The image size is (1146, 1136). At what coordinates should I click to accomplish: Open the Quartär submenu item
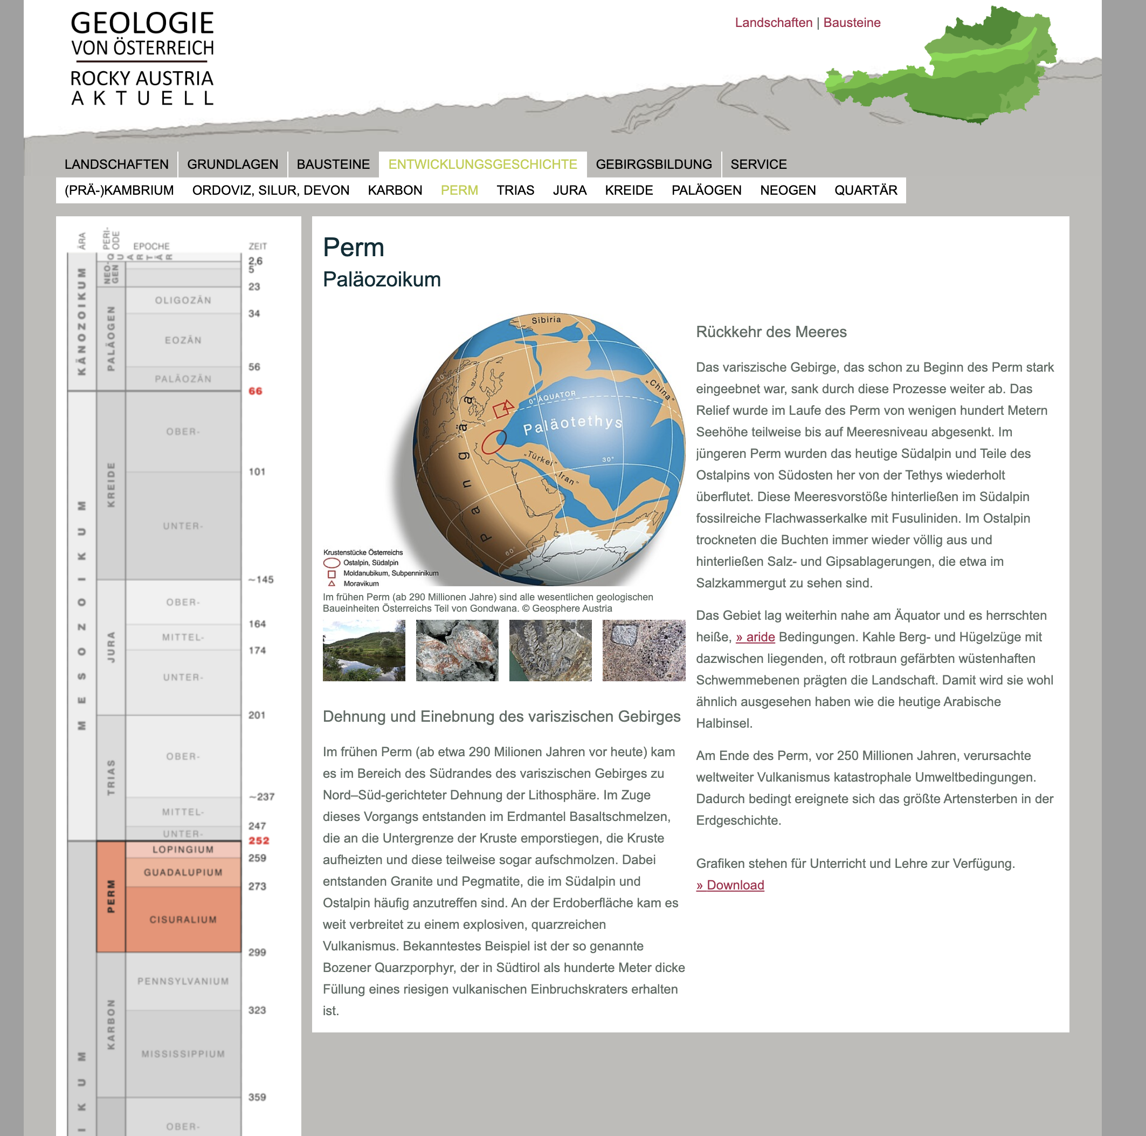(866, 190)
